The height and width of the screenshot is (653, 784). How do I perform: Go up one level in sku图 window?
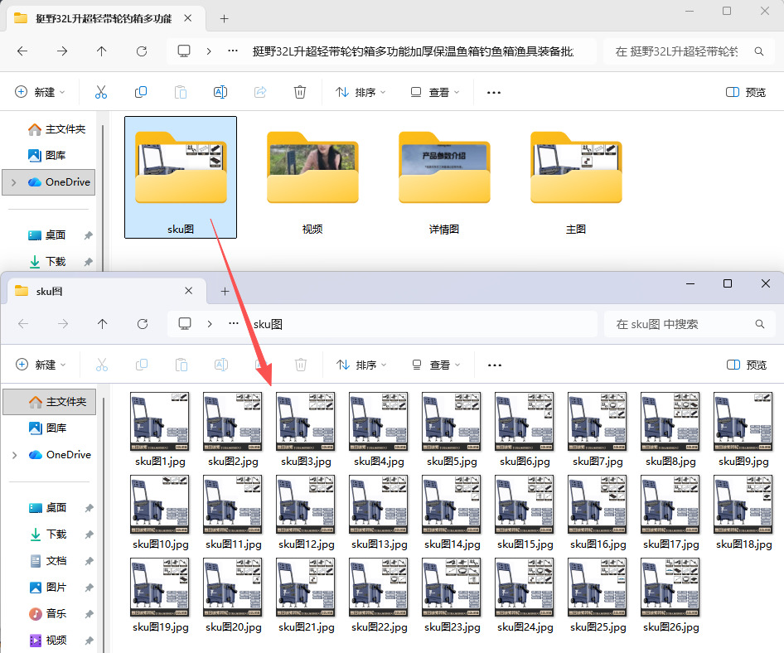coord(102,324)
